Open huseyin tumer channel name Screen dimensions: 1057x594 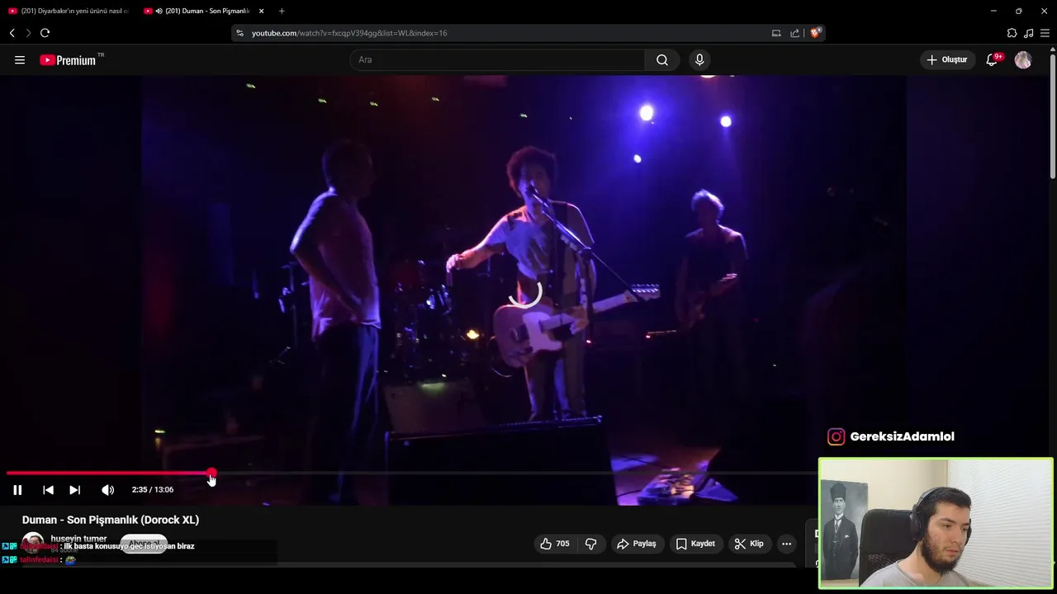[78, 539]
